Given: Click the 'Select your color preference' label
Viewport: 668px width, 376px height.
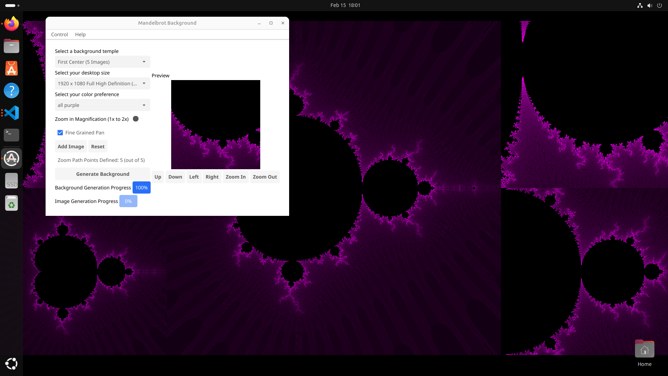Looking at the screenshot, I should point(87,94).
